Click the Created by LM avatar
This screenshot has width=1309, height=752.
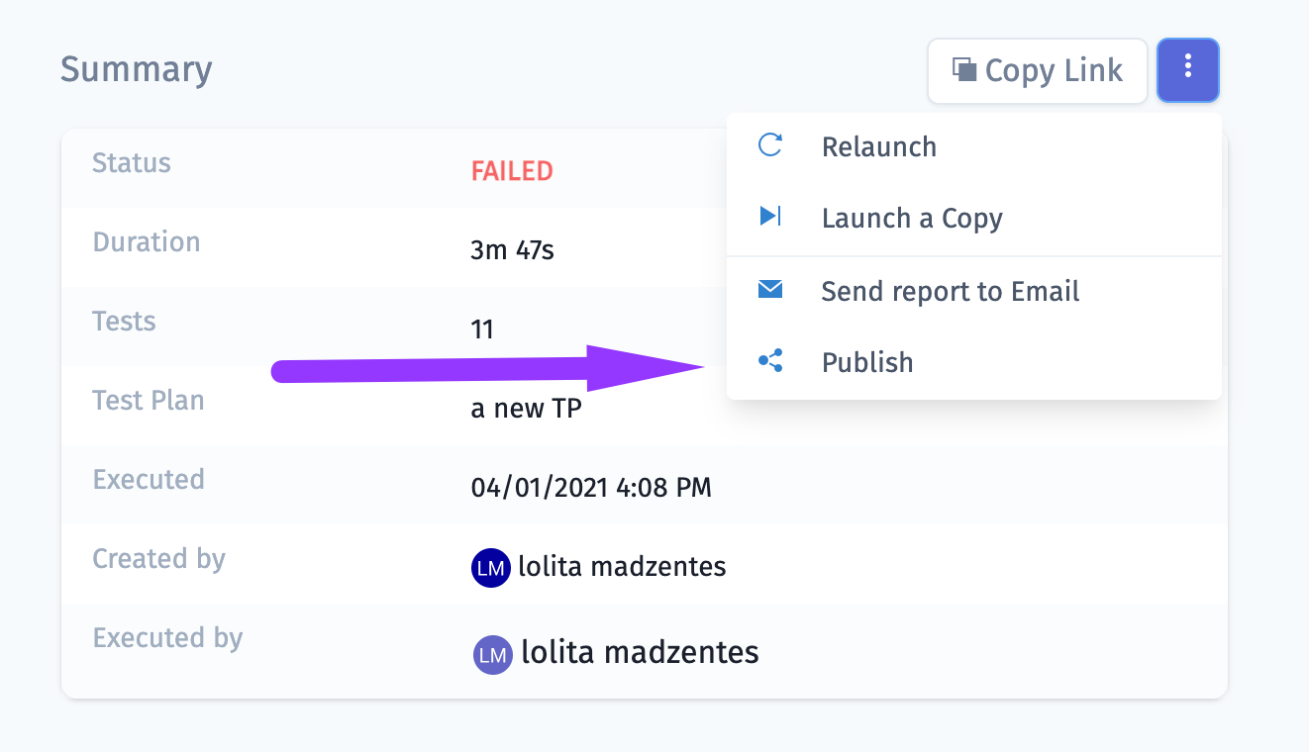coord(491,568)
